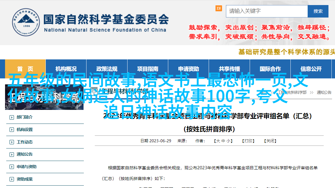Viewport: 335px width, 188px height.
Task: Set font size to 中 (medium)
Action: pyautogui.click(x=223, y=141)
